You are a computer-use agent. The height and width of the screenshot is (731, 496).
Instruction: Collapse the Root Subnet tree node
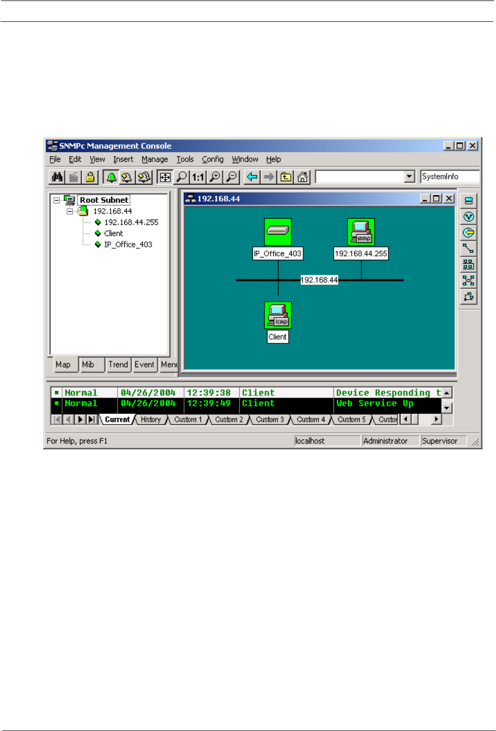tap(57, 200)
